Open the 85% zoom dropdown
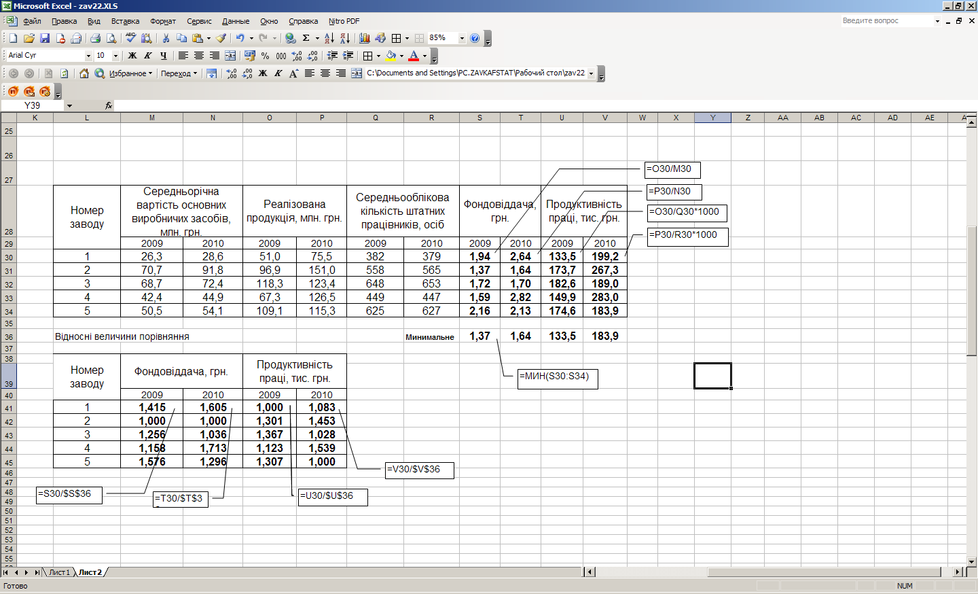This screenshot has height=594, width=978. 462,39
